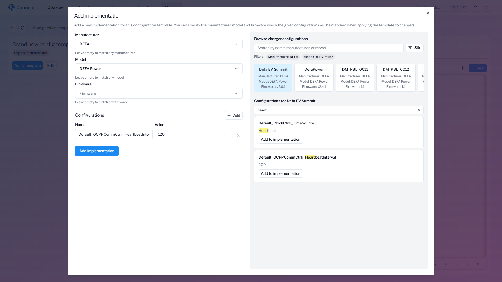Click the Value field containing 120
This screenshot has width=502, height=282.
193,134
